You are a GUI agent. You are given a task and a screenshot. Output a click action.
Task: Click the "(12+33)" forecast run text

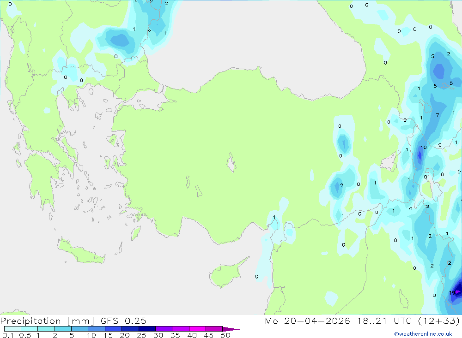(x=439, y=320)
